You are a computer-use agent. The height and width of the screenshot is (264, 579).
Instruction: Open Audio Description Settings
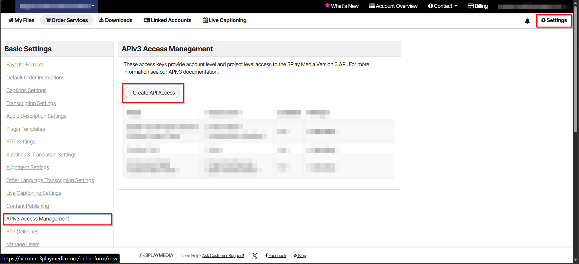click(x=36, y=116)
